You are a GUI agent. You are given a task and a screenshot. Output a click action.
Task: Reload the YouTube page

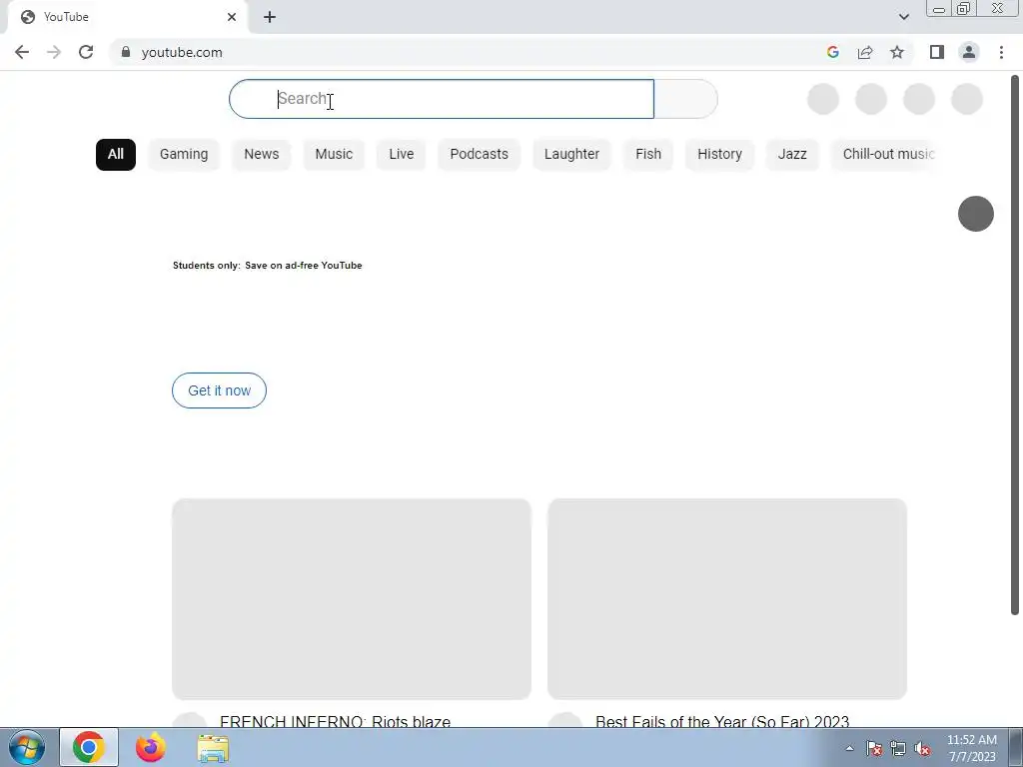86,52
